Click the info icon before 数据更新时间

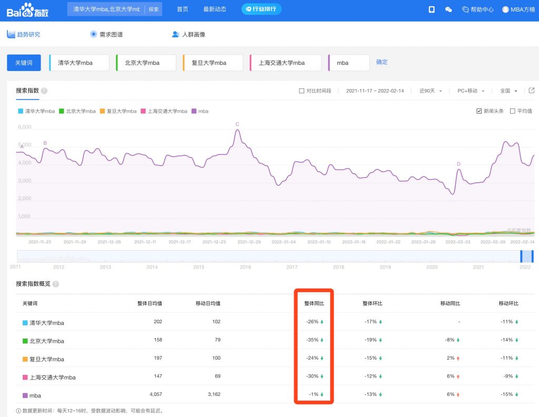coord(18,411)
